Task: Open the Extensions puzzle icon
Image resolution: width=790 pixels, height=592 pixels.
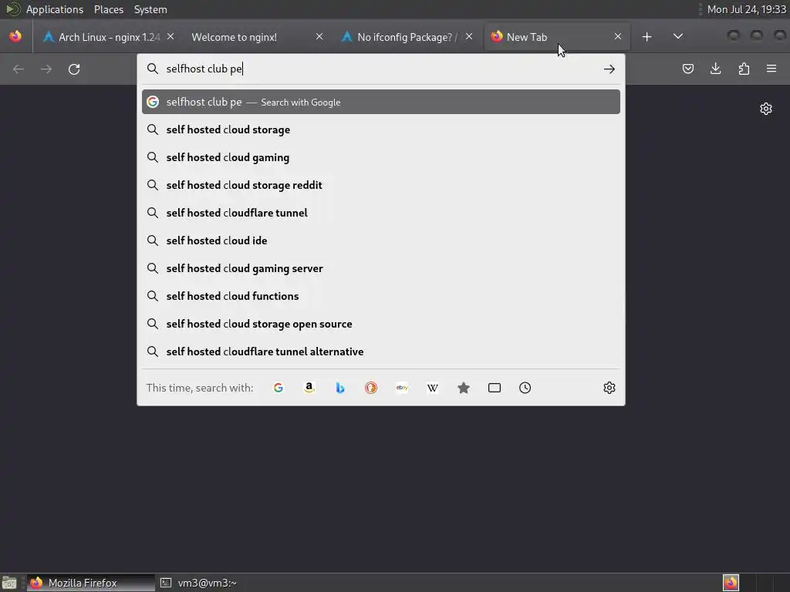Action: click(744, 69)
